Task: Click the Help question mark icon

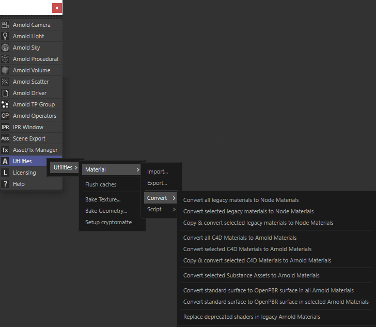Action: pyautogui.click(x=5, y=184)
